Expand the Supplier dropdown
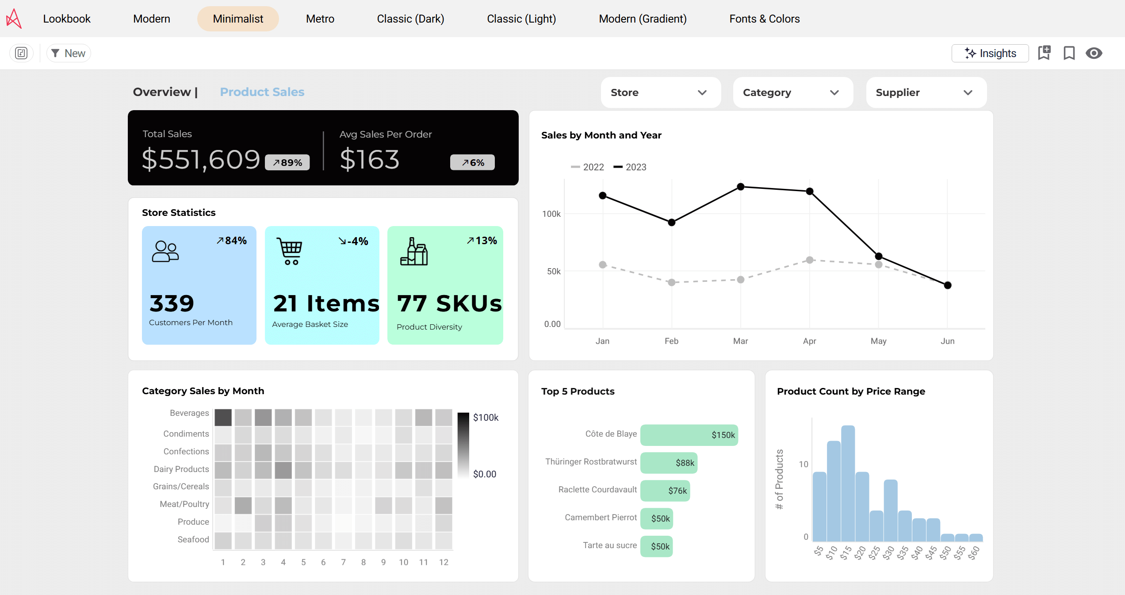1125x595 pixels. click(926, 92)
